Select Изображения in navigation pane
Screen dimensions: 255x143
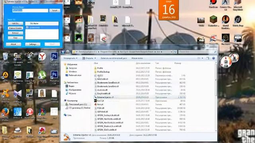(x=75, y=90)
